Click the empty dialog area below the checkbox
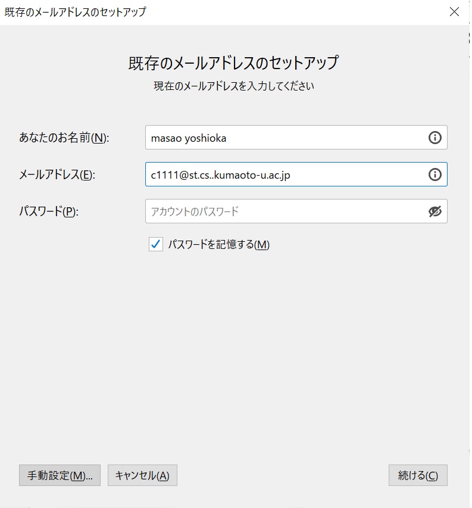This screenshot has width=472, height=508. [235, 356]
